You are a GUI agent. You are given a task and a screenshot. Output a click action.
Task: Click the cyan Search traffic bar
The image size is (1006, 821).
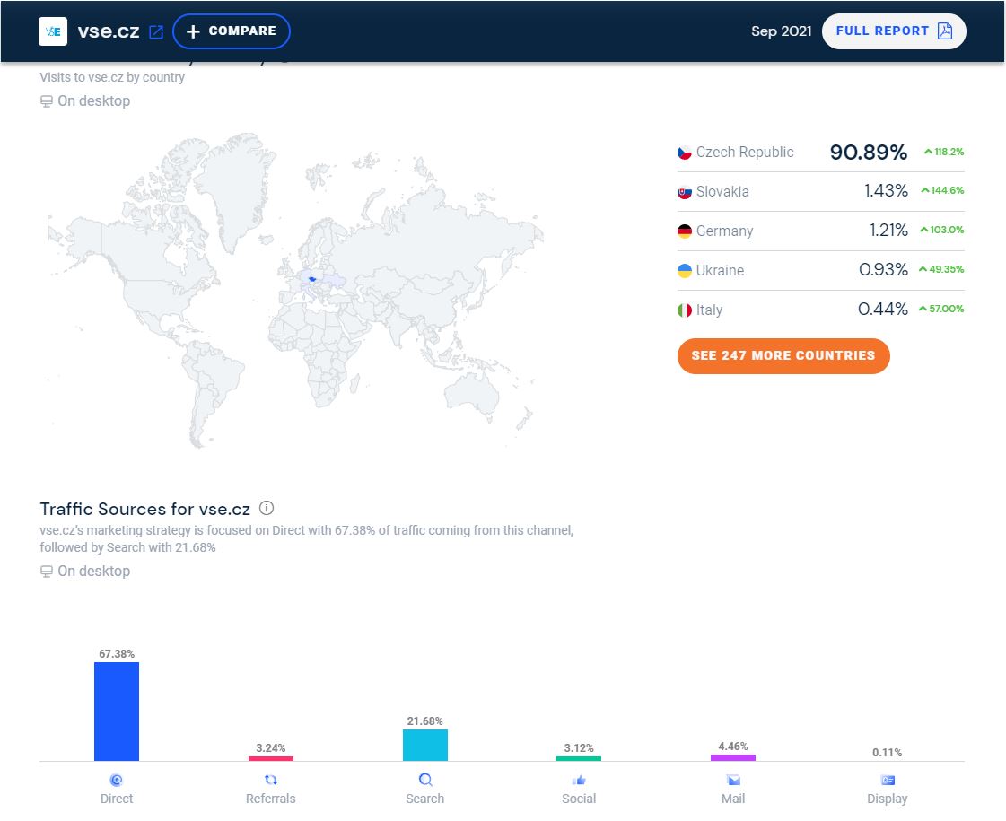pyautogui.click(x=424, y=746)
